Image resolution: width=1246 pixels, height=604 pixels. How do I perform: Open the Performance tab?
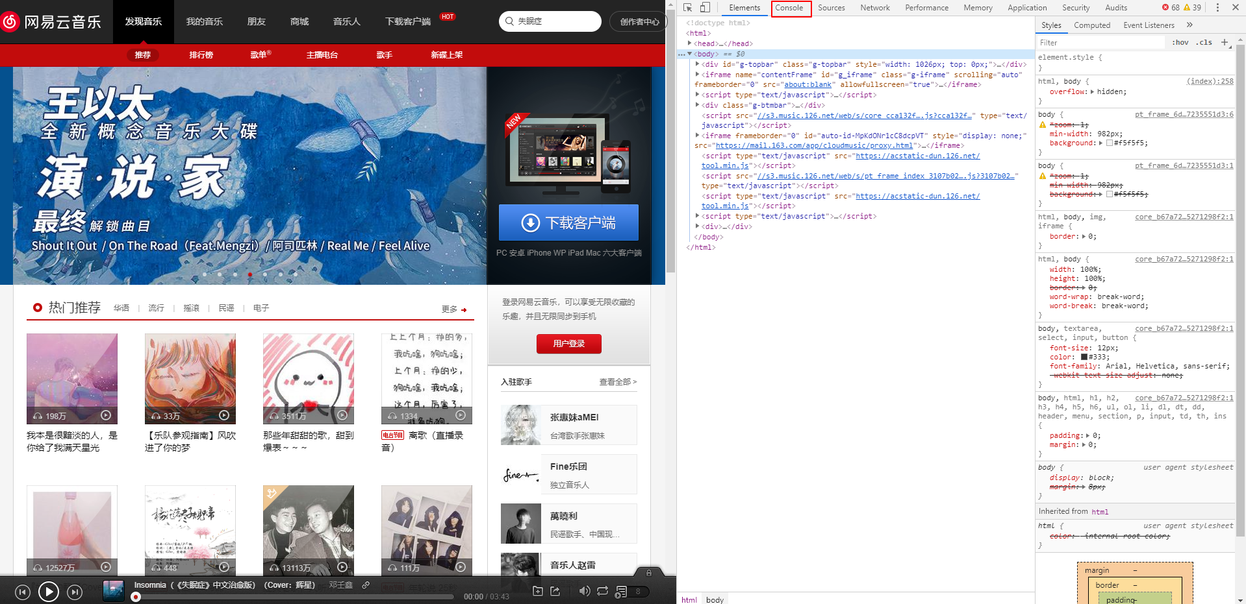click(927, 8)
